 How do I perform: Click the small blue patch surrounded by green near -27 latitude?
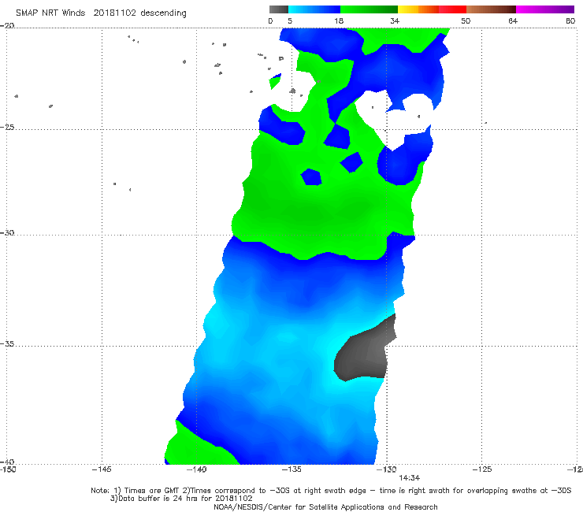[x=311, y=177]
